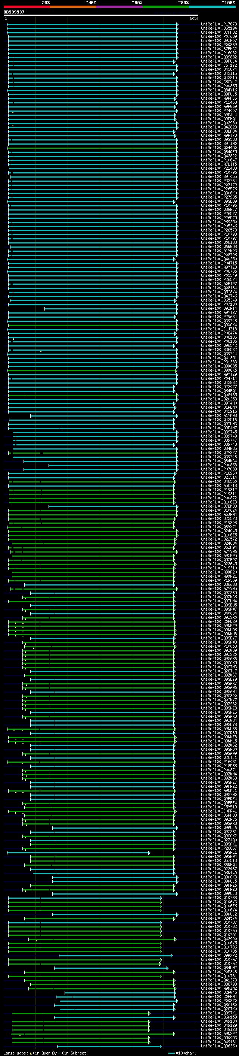Select hit label UniRef100_Q3LFQ4
239x1056 pixels.
click(219, 131)
